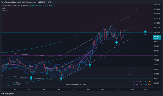
Task: Click the blue down triangle above 32
Action: (134, 81)
